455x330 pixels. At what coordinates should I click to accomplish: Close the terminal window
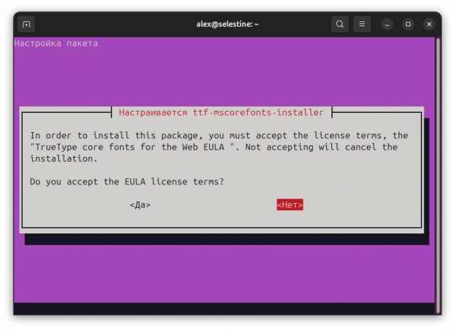[429, 24]
